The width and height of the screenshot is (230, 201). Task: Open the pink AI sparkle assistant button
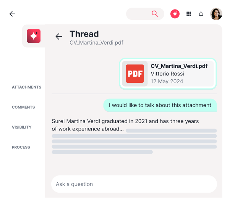175,14
